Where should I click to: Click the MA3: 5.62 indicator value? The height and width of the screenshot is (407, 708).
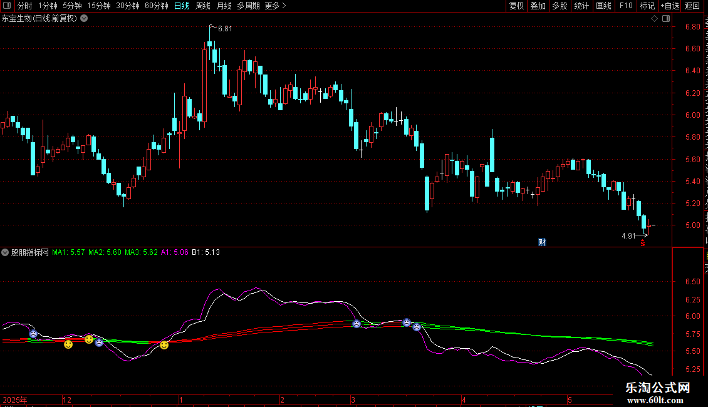[142, 252]
